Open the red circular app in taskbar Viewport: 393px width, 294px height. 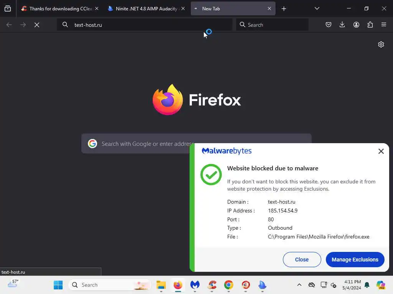click(246, 285)
